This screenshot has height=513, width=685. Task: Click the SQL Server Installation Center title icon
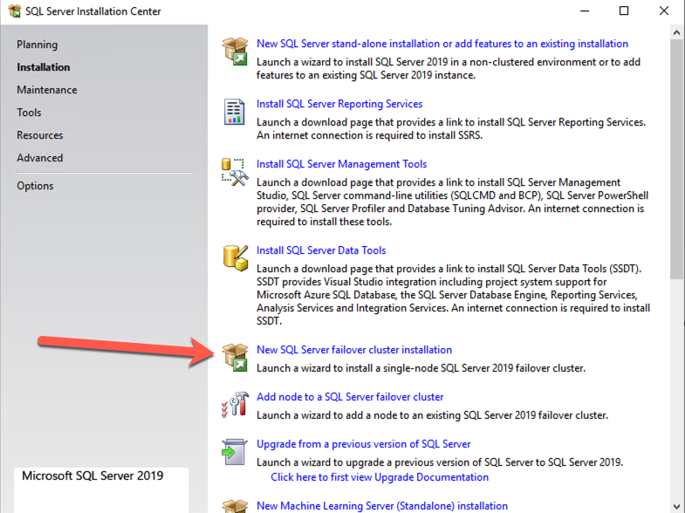[x=15, y=11]
